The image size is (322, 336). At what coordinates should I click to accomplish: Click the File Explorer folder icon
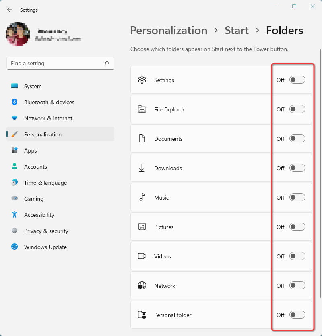(142, 109)
